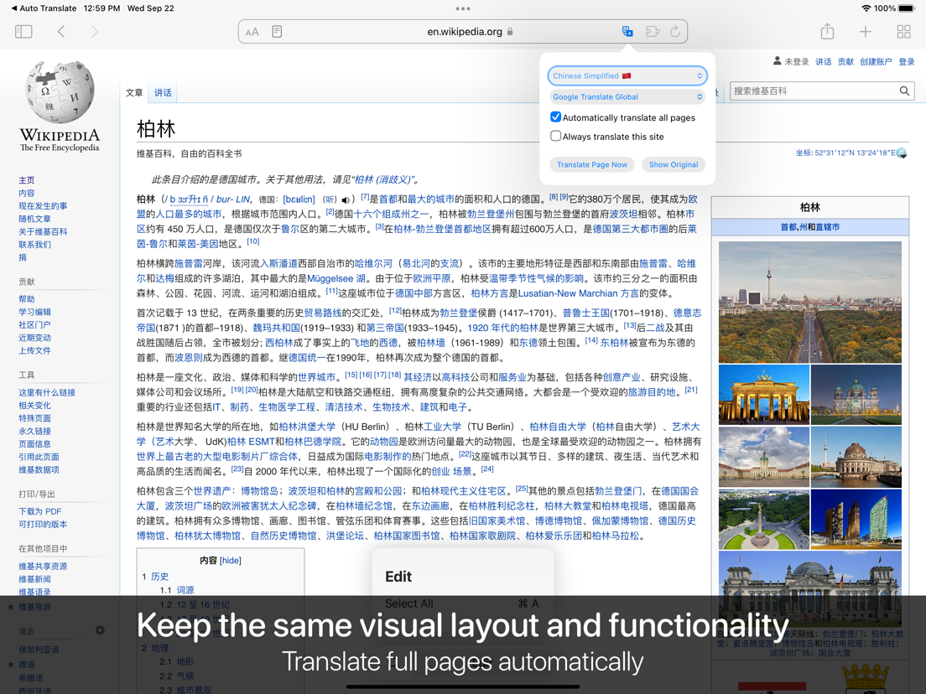
Task: Click the Wikipedia globe logo
Action: click(60, 91)
